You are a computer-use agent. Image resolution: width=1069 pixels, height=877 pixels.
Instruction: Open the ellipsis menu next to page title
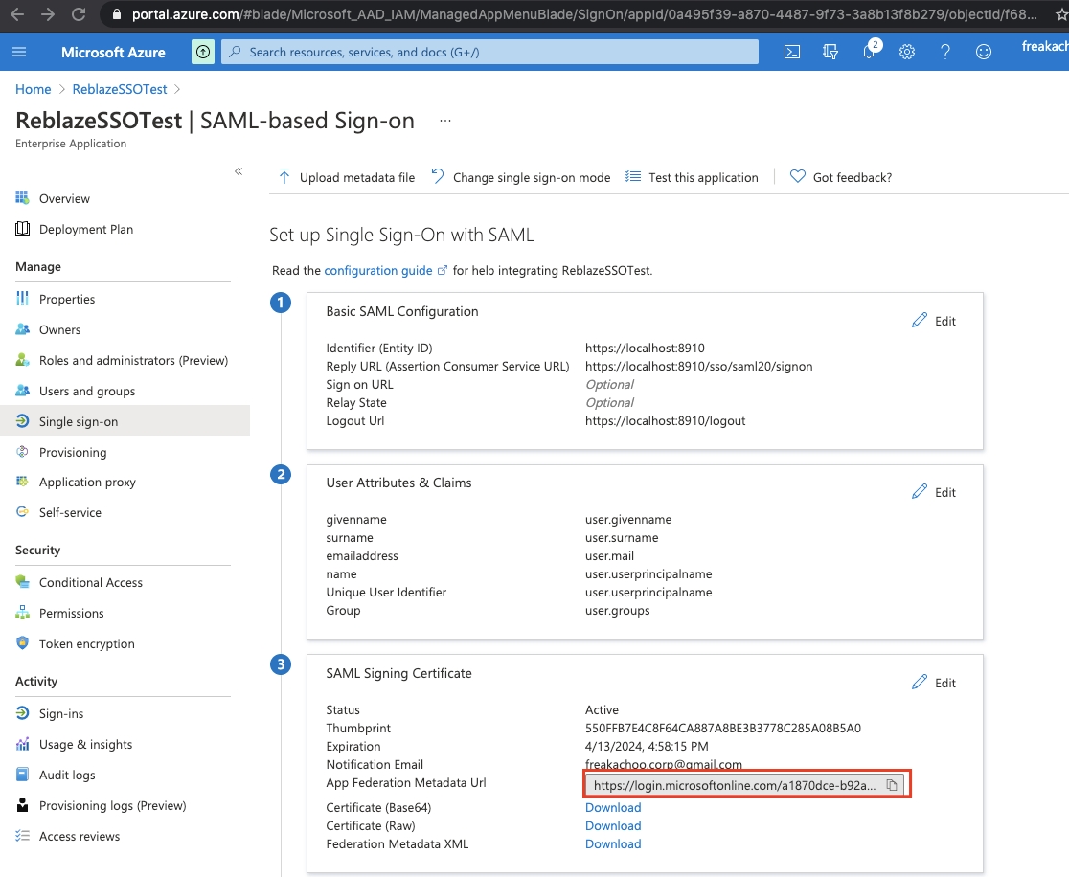click(444, 121)
